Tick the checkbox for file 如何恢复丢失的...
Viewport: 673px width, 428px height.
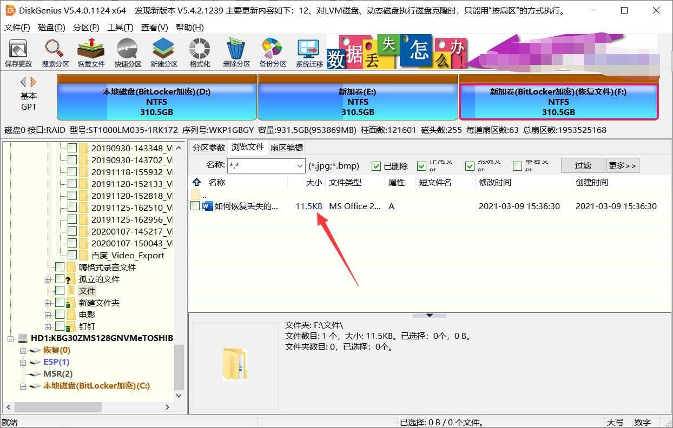pyautogui.click(x=195, y=206)
